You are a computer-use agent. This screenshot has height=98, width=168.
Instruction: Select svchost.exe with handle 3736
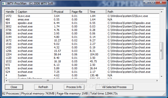pos(82,30)
